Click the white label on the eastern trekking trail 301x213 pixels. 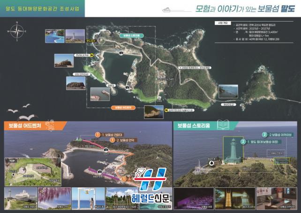point(195,68)
